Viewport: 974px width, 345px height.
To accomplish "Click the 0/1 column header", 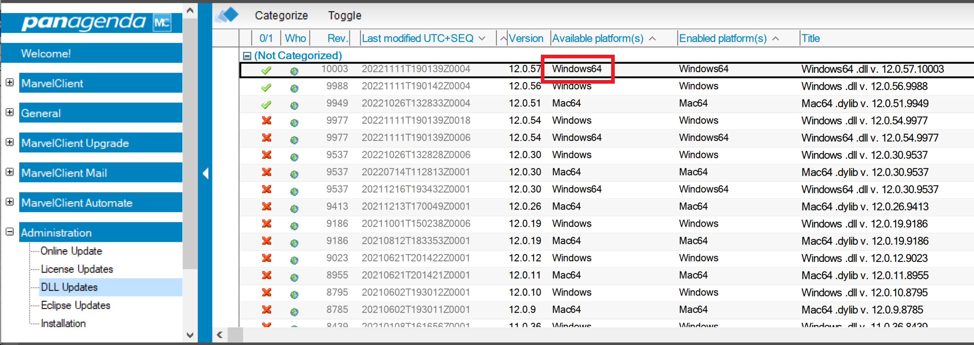I will pos(266,38).
